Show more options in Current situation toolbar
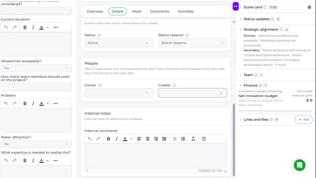 56,27
